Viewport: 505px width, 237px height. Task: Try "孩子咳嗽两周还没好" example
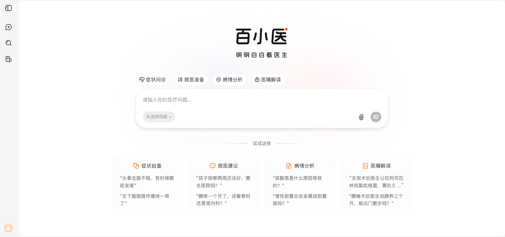[223, 182]
